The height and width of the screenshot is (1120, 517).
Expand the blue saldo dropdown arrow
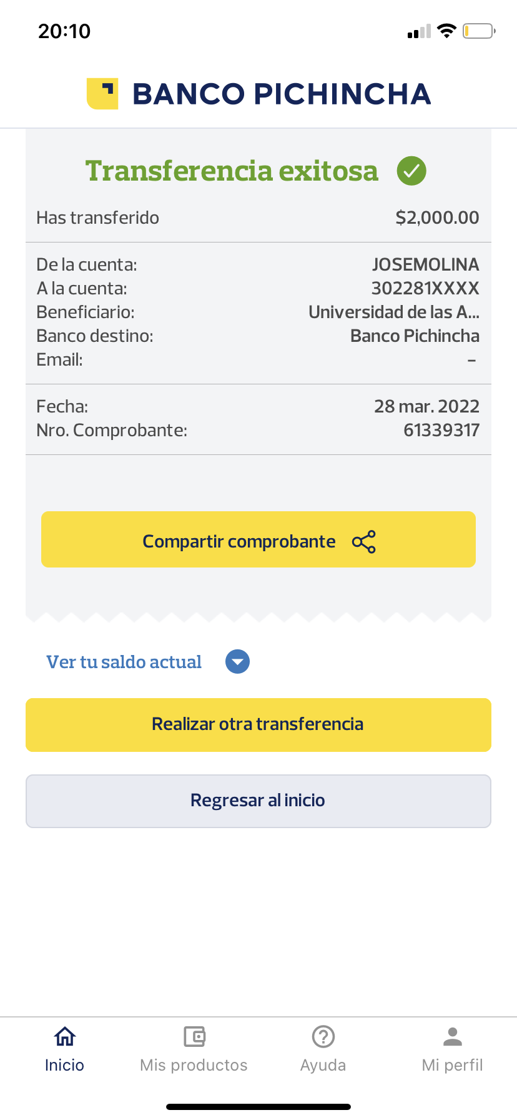coord(237,662)
